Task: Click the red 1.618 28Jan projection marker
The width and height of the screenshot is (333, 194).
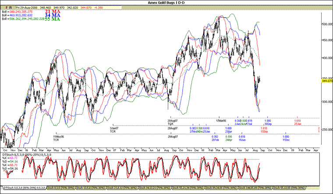Action: coord(298,122)
